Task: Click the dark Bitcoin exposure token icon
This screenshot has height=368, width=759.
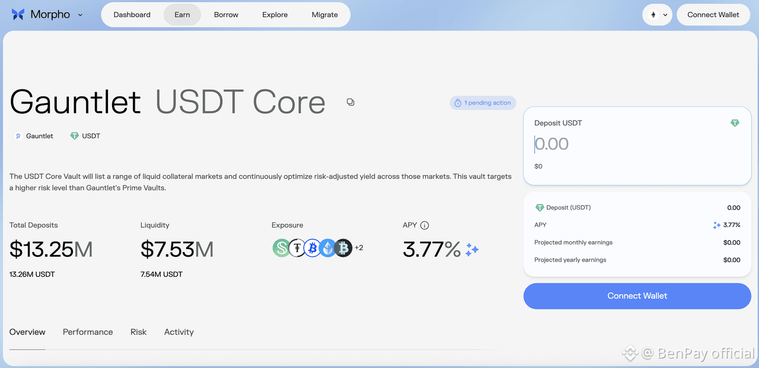Action: pyautogui.click(x=343, y=248)
